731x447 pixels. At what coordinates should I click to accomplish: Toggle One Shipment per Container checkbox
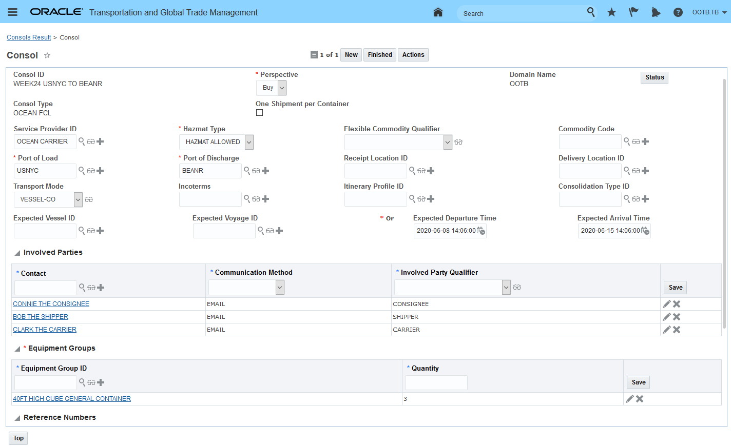tap(260, 113)
